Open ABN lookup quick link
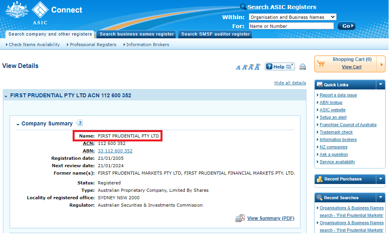 (331, 102)
